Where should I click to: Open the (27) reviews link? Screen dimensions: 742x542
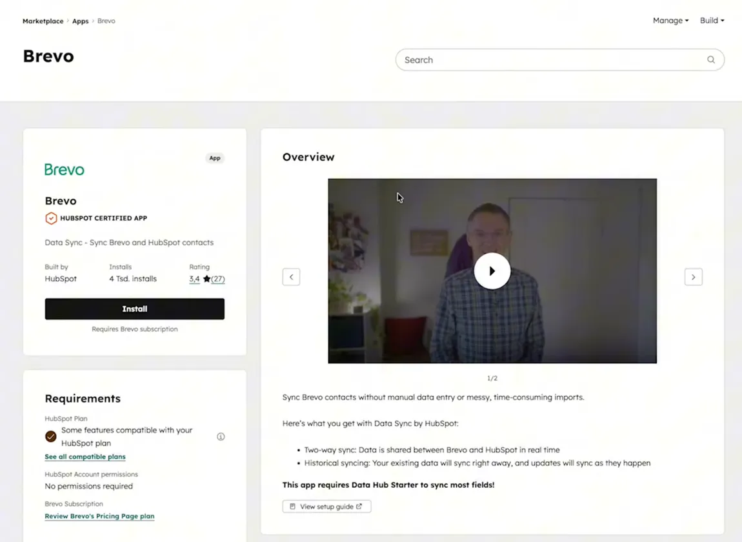tap(218, 279)
